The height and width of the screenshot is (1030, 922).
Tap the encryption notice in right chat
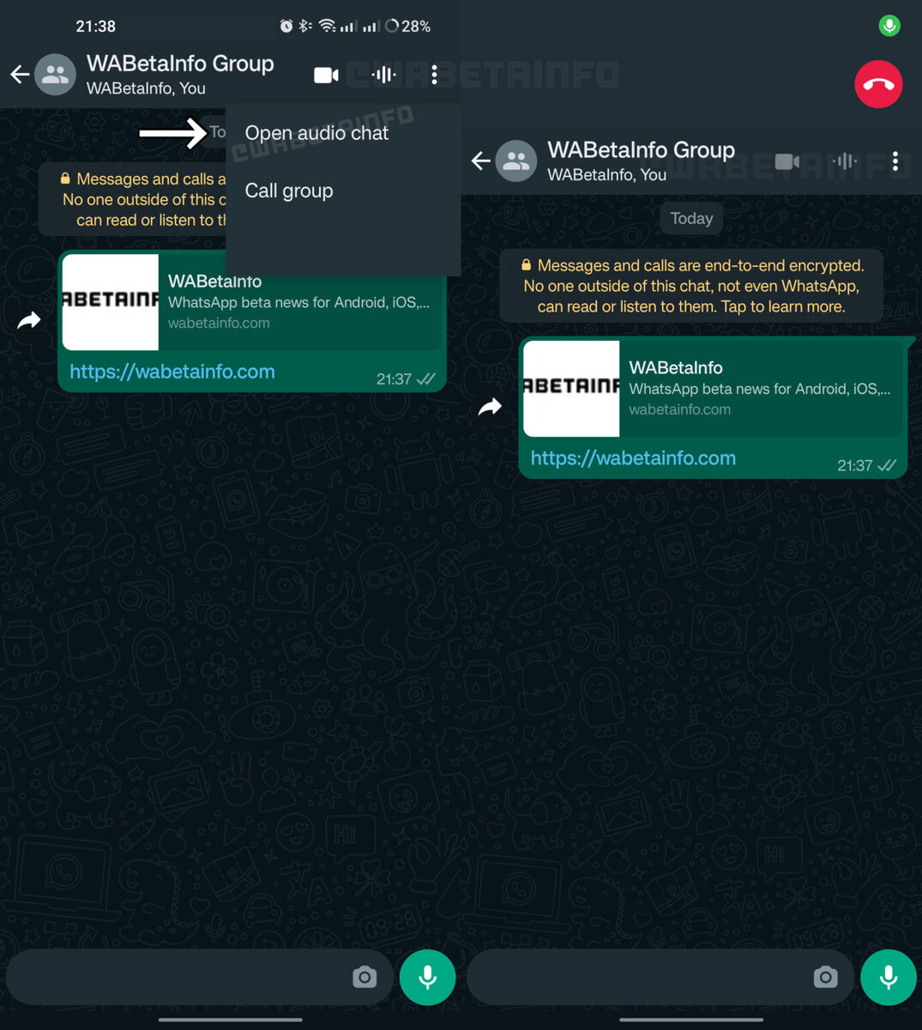[x=691, y=286]
